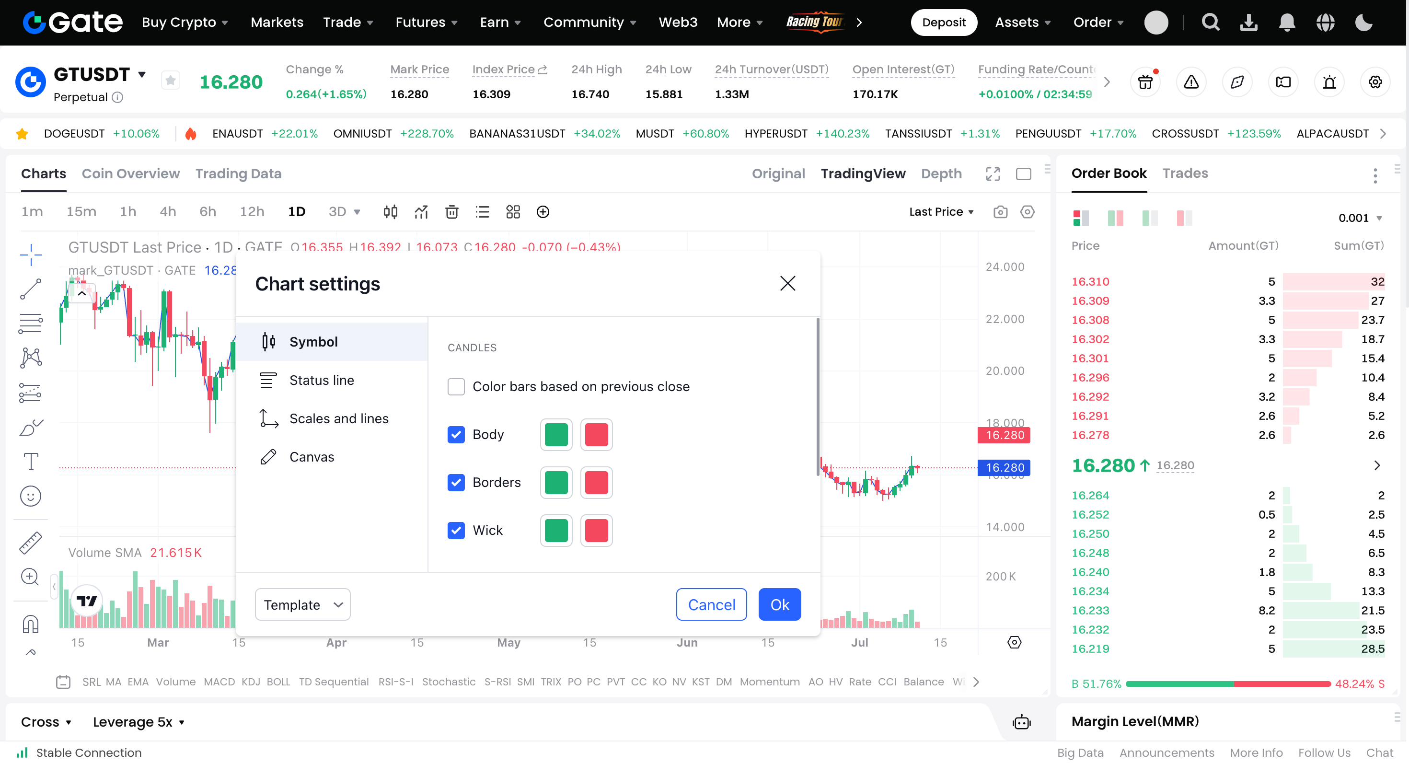Select the trend line drawing tool
The image size is (1409, 764).
click(x=31, y=289)
